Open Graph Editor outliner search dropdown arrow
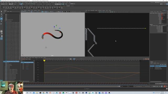168x94 pixels. click(34, 61)
